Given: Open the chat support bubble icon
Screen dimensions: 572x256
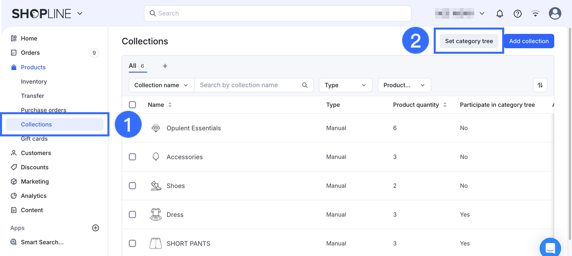Looking at the screenshot, I should tap(550, 248).
